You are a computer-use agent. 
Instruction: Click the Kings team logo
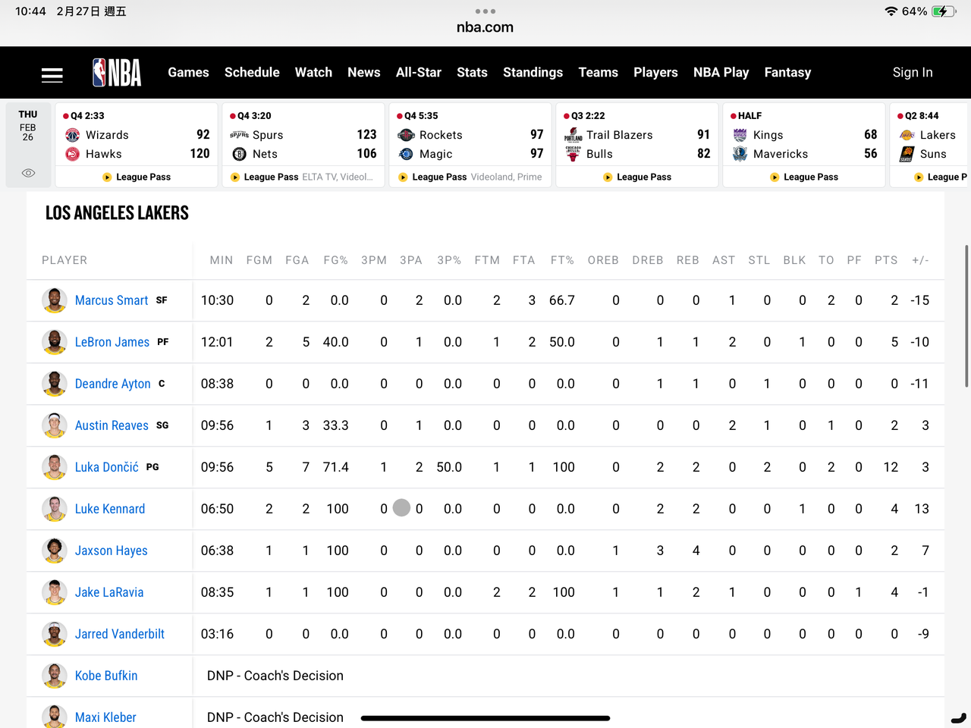click(740, 135)
